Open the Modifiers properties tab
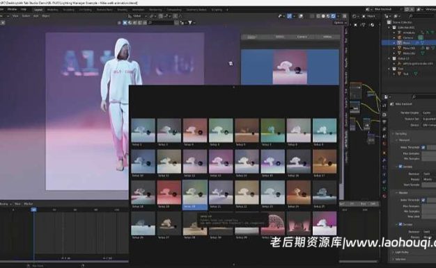Viewport: 436px width, 268px height. tap(384, 160)
